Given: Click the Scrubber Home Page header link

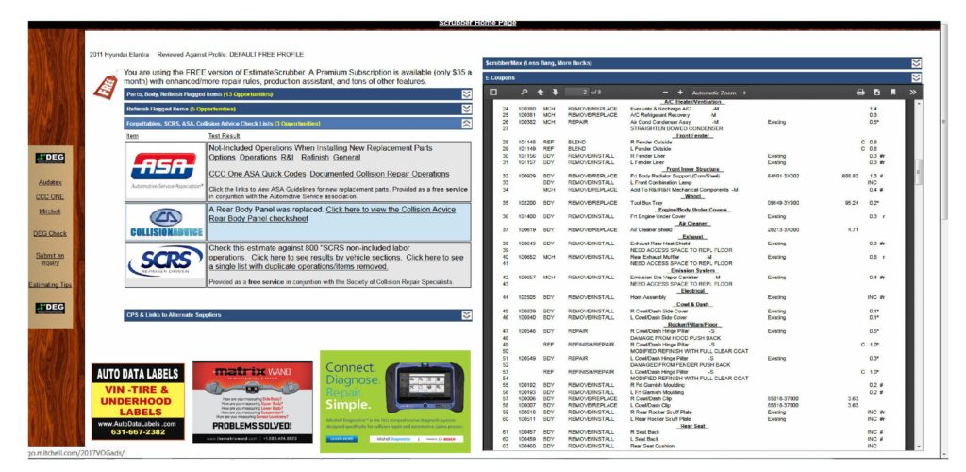Looking at the screenshot, I should click(477, 23).
